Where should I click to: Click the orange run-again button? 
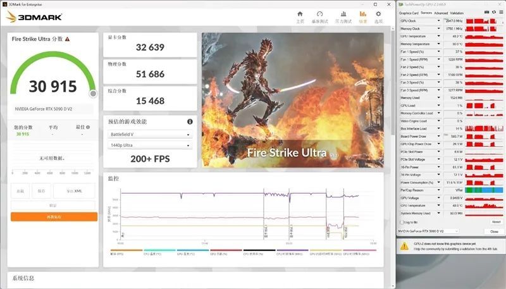[54, 217]
